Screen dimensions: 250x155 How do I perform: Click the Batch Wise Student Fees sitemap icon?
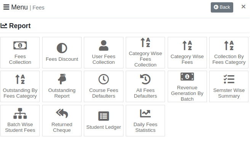[x=20, y=113]
